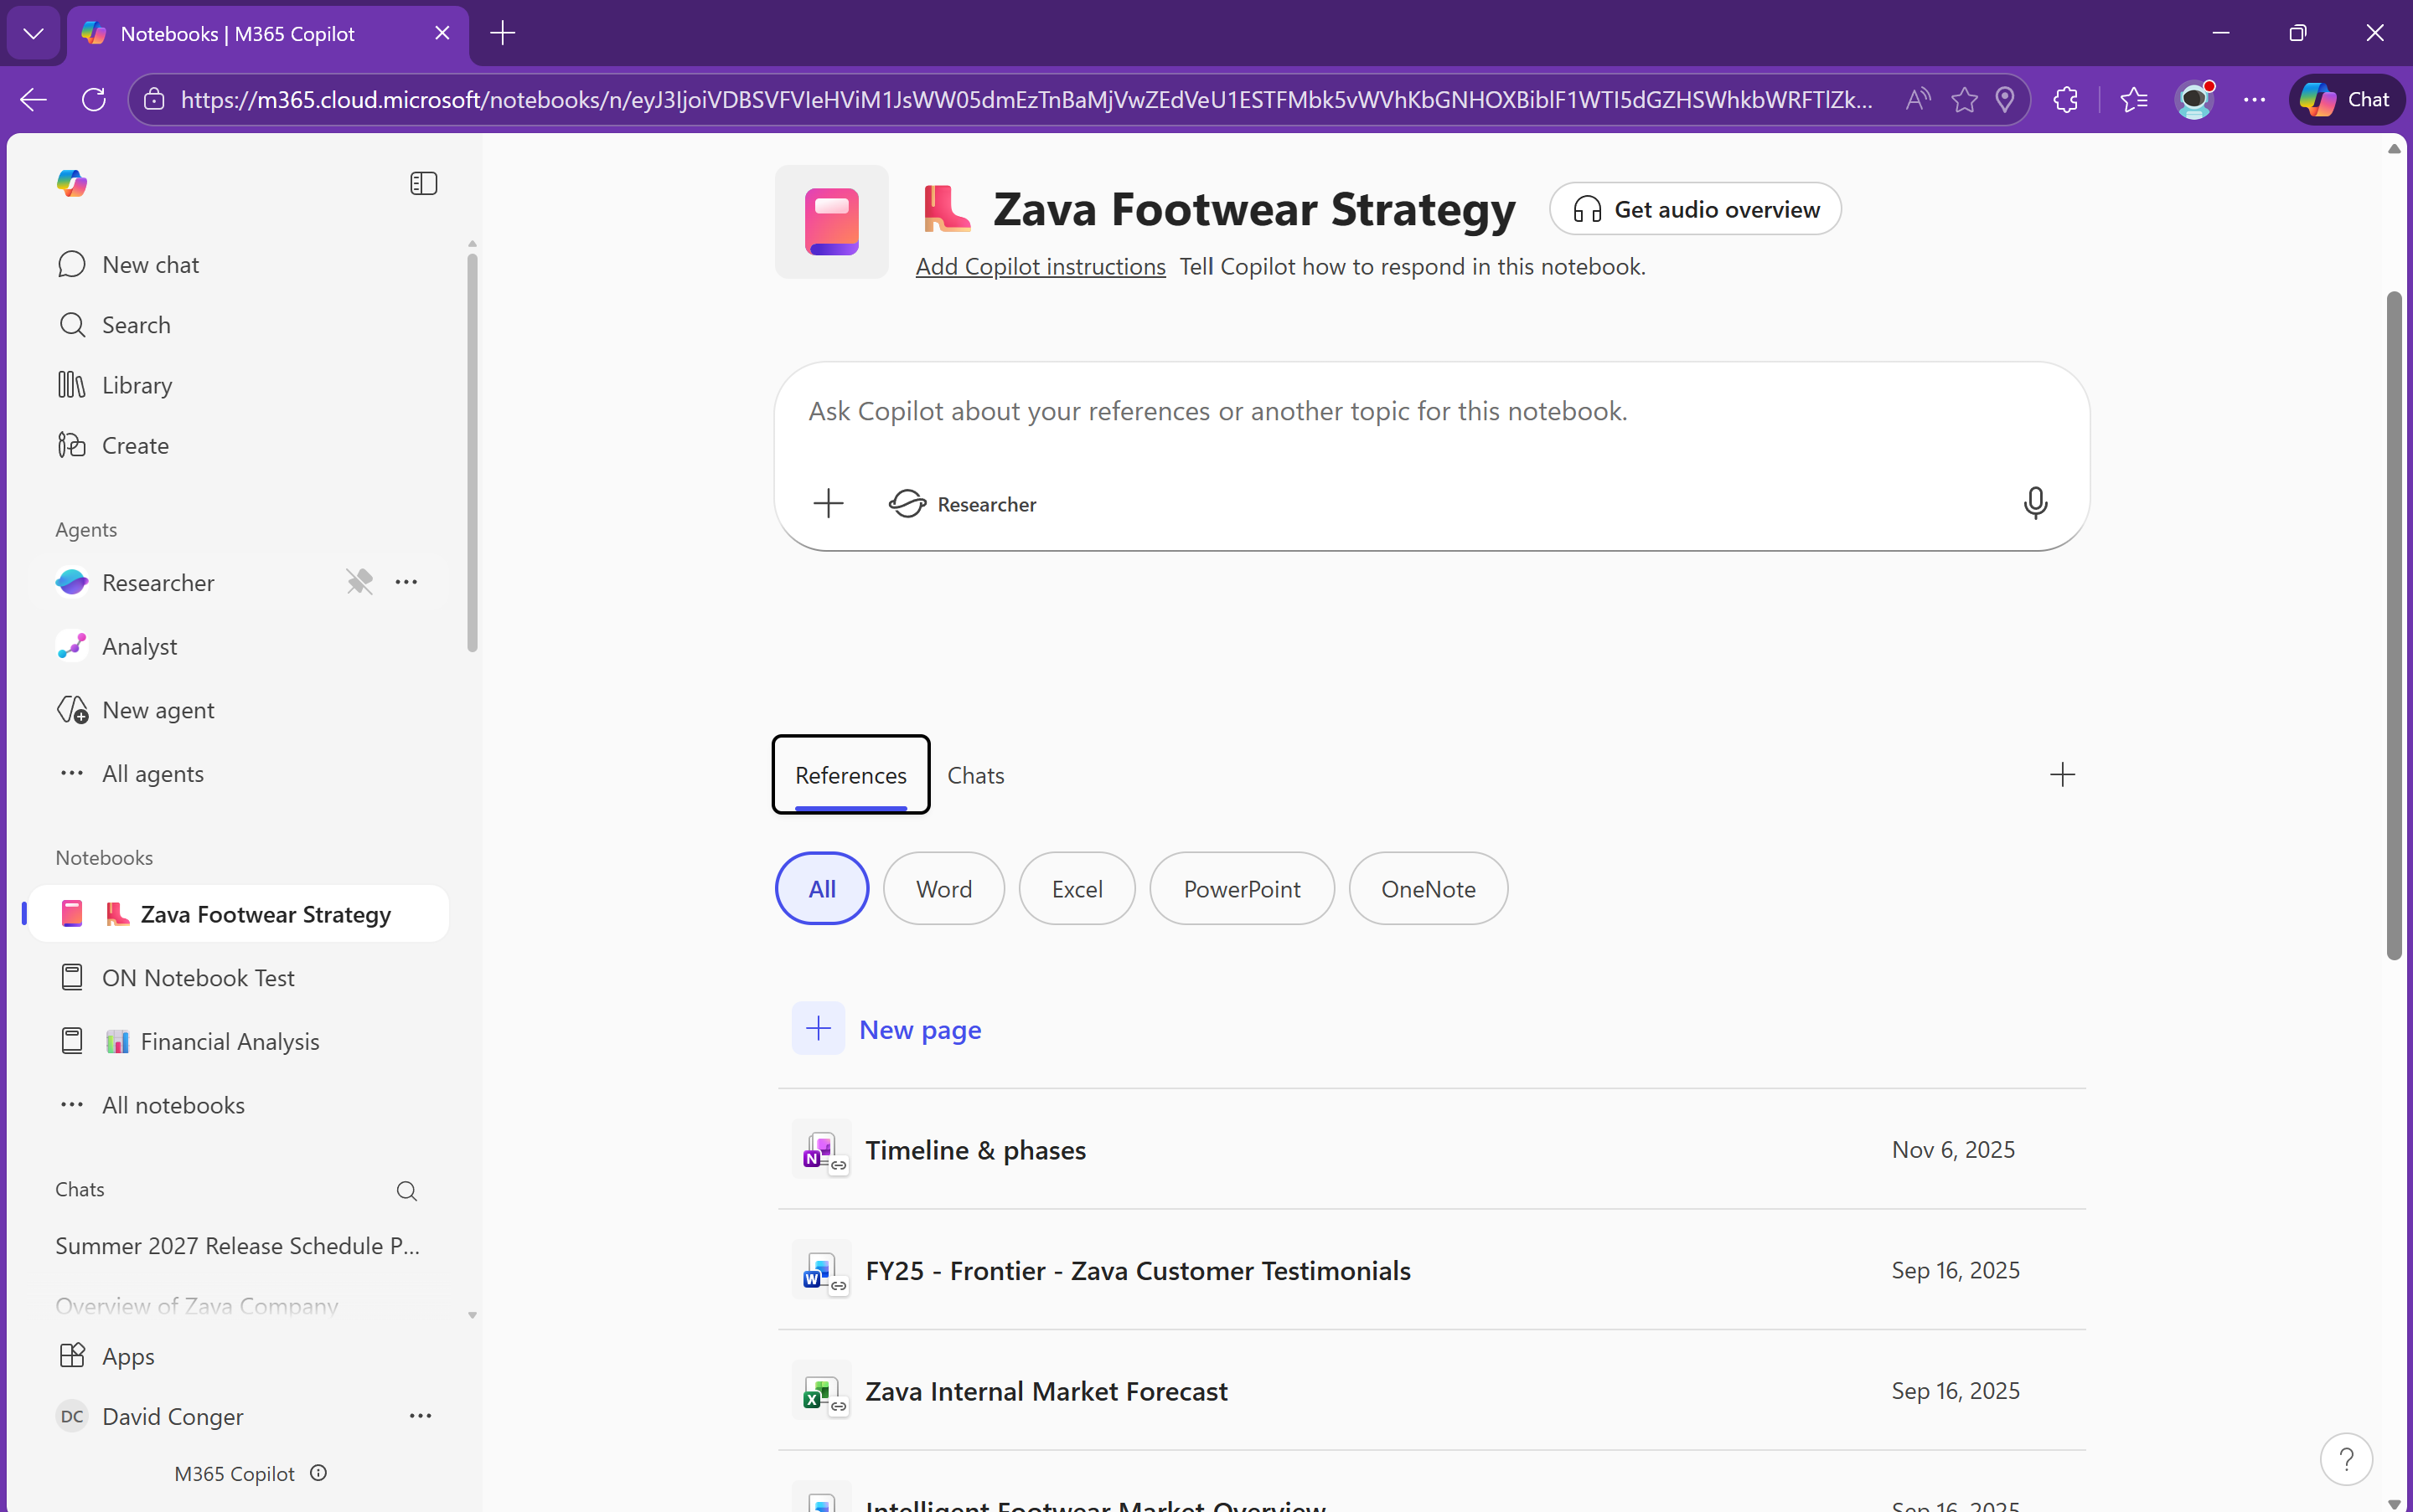Add content with the prompt plus icon
2413x1512 pixels.
click(x=829, y=503)
